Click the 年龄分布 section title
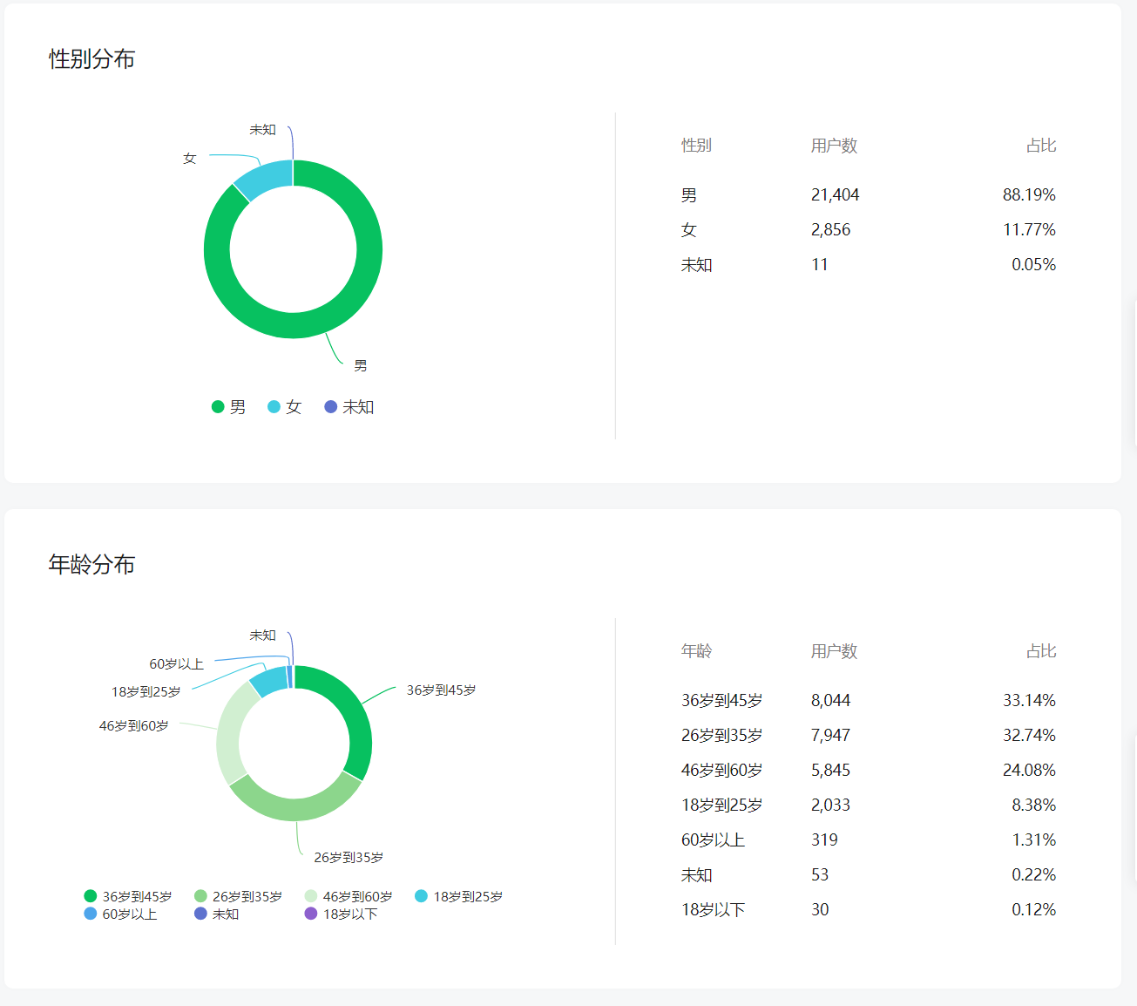The height and width of the screenshot is (1006, 1137). [91, 565]
